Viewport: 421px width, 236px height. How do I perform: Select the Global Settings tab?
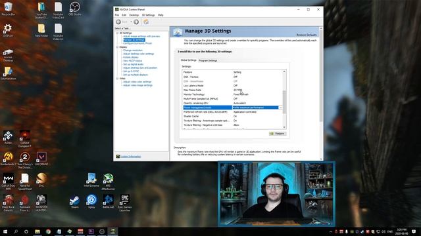pos(189,60)
